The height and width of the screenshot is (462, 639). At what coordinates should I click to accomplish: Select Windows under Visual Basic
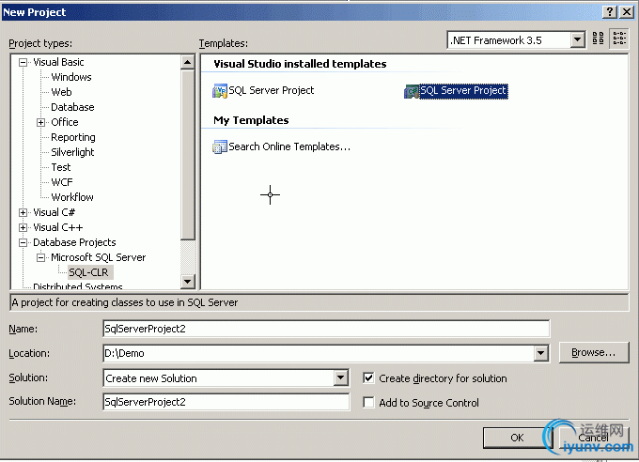point(71,77)
